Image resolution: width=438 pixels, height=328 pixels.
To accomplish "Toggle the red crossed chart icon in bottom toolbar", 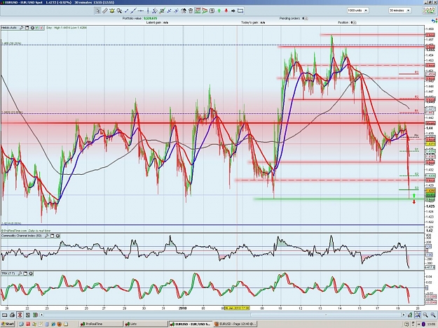I will point(20,315).
